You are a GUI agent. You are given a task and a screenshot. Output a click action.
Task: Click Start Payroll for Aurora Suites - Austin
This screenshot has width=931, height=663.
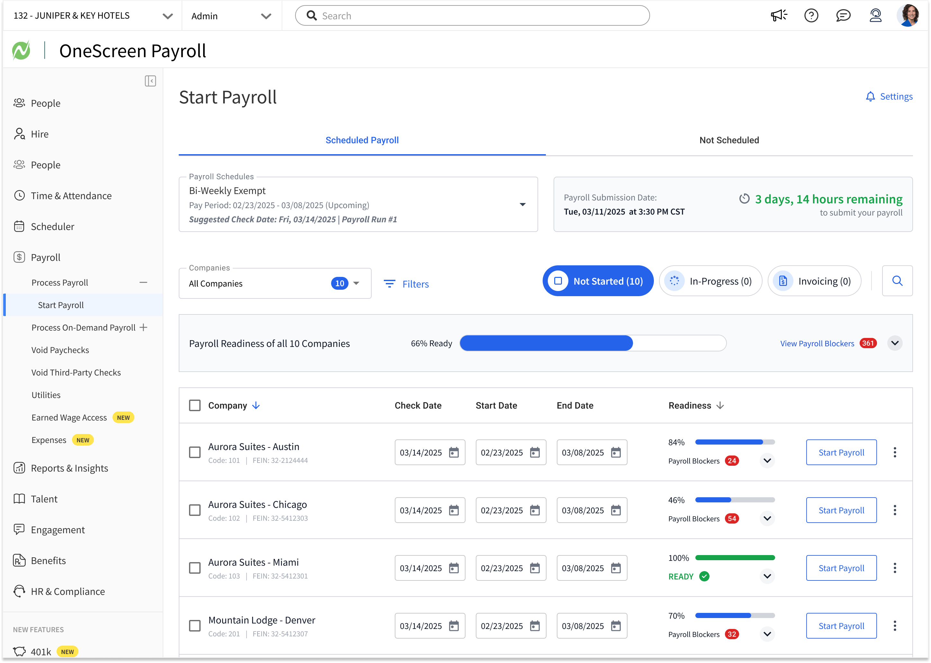(842, 452)
